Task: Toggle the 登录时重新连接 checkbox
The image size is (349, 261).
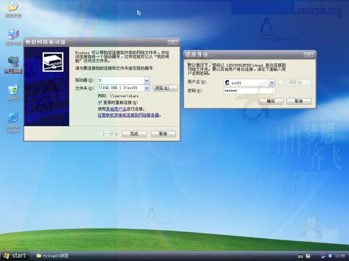Action: coord(100,102)
